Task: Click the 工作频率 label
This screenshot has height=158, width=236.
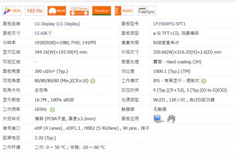Action: [x=11, y=109]
